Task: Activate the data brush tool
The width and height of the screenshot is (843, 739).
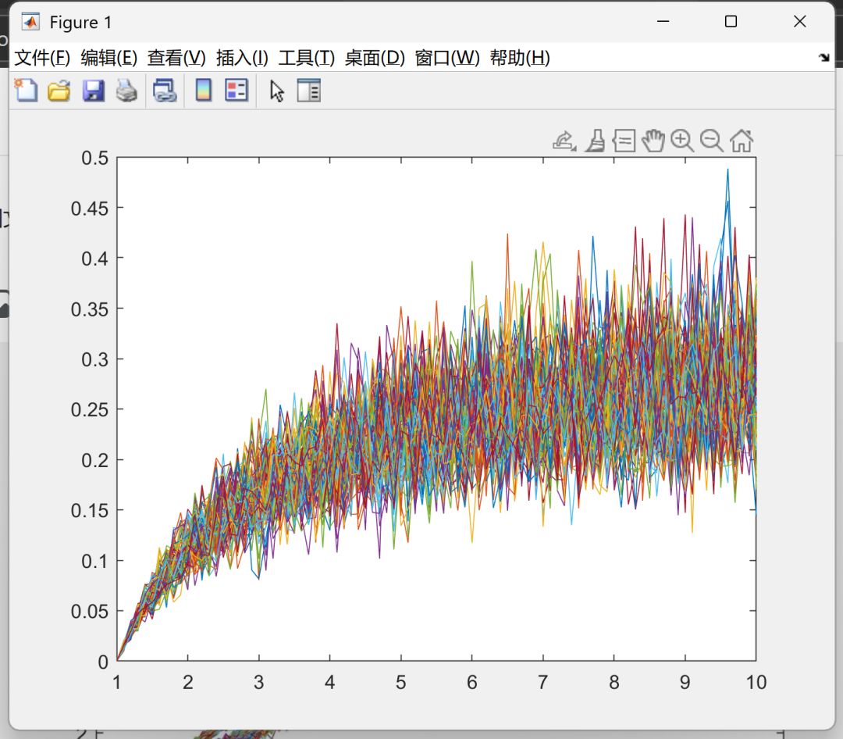Action: click(x=595, y=141)
